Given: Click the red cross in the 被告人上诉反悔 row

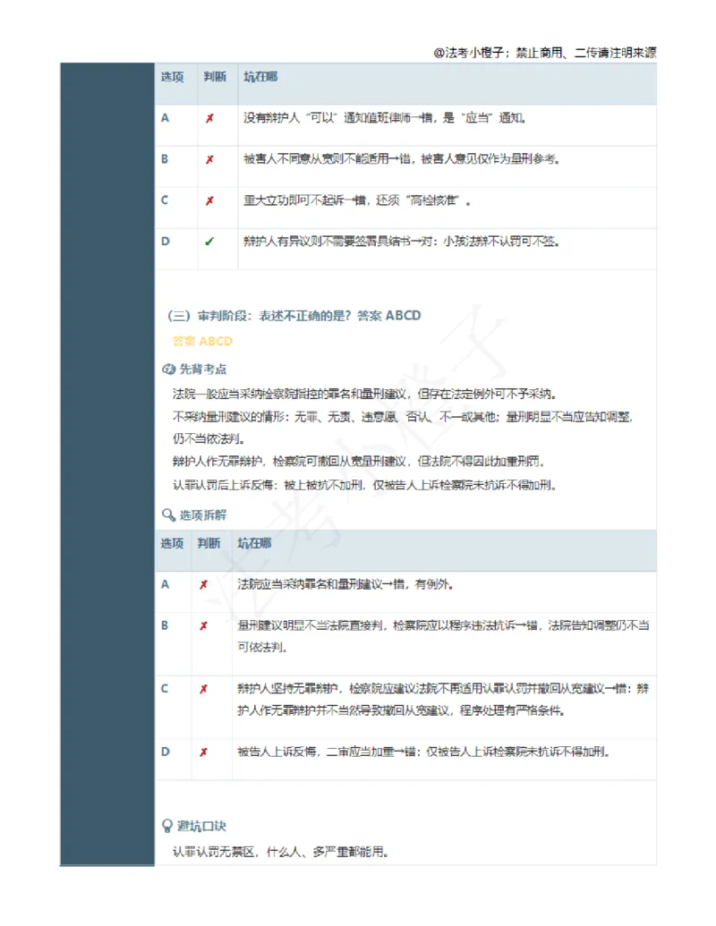Looking at the screenshot, I should click(x=203, y=752).
